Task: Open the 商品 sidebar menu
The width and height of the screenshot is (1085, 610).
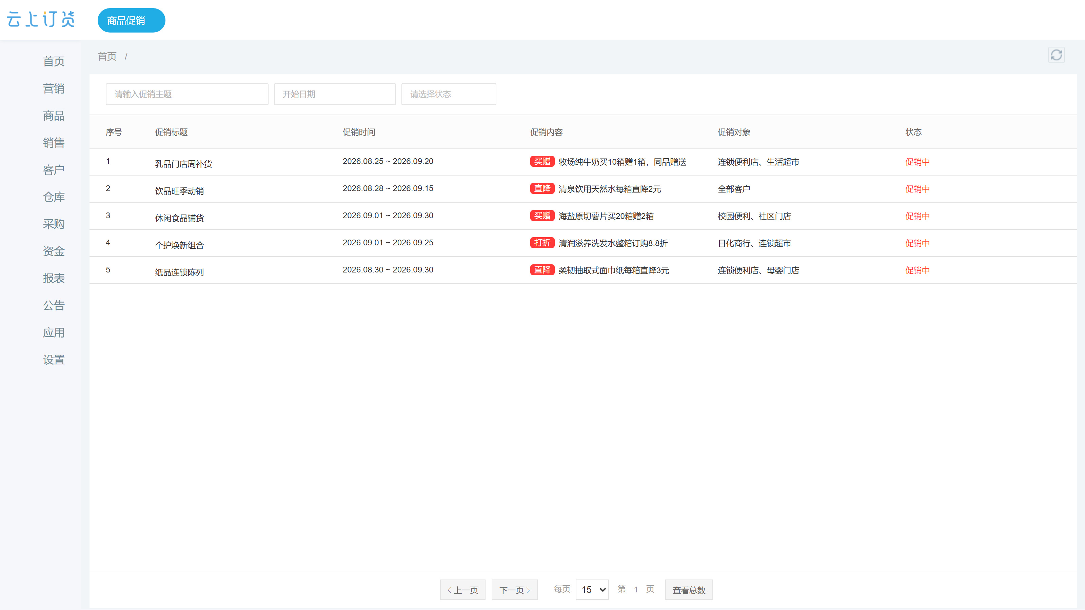Action: click(x=54, y=116)
